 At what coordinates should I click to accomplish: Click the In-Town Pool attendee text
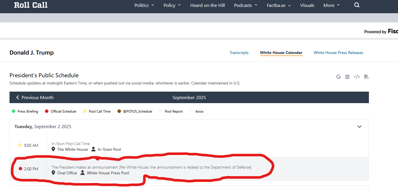click(x=109, y=149)
